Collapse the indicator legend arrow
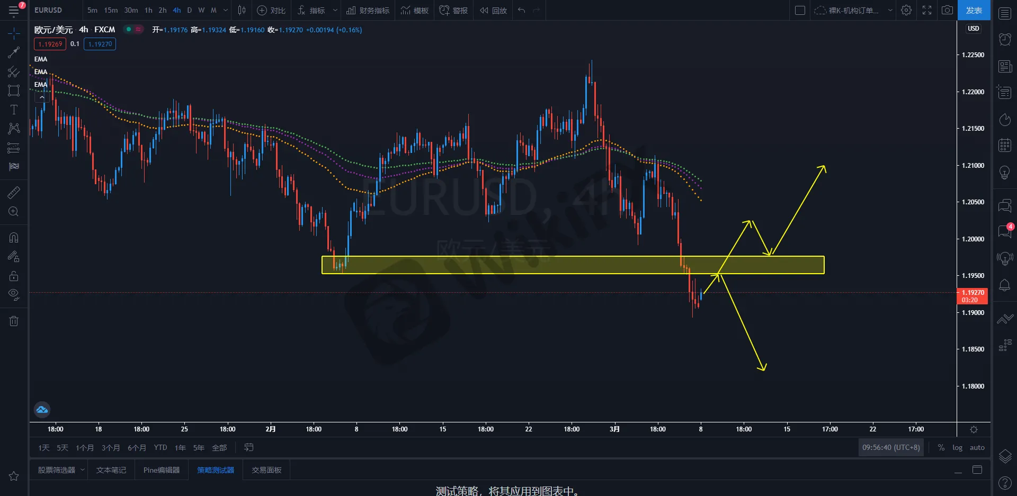The height and width of the screenshot is (496, 1017). (42, 97)
